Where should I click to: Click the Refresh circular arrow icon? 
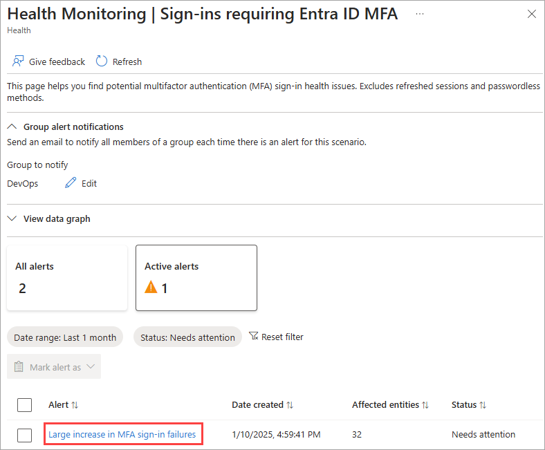click(102, 62)
